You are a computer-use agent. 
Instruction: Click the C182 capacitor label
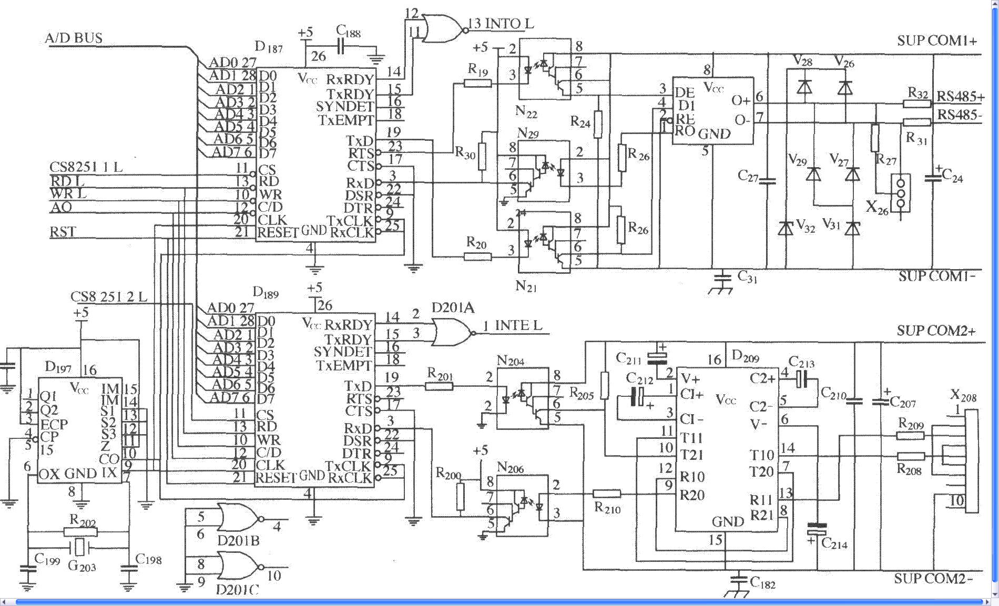(x=763, y=582)
